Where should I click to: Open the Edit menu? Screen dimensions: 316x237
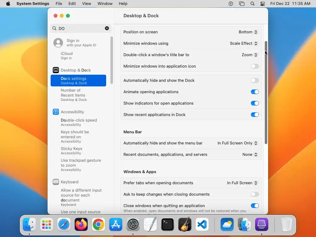point(72,4)
